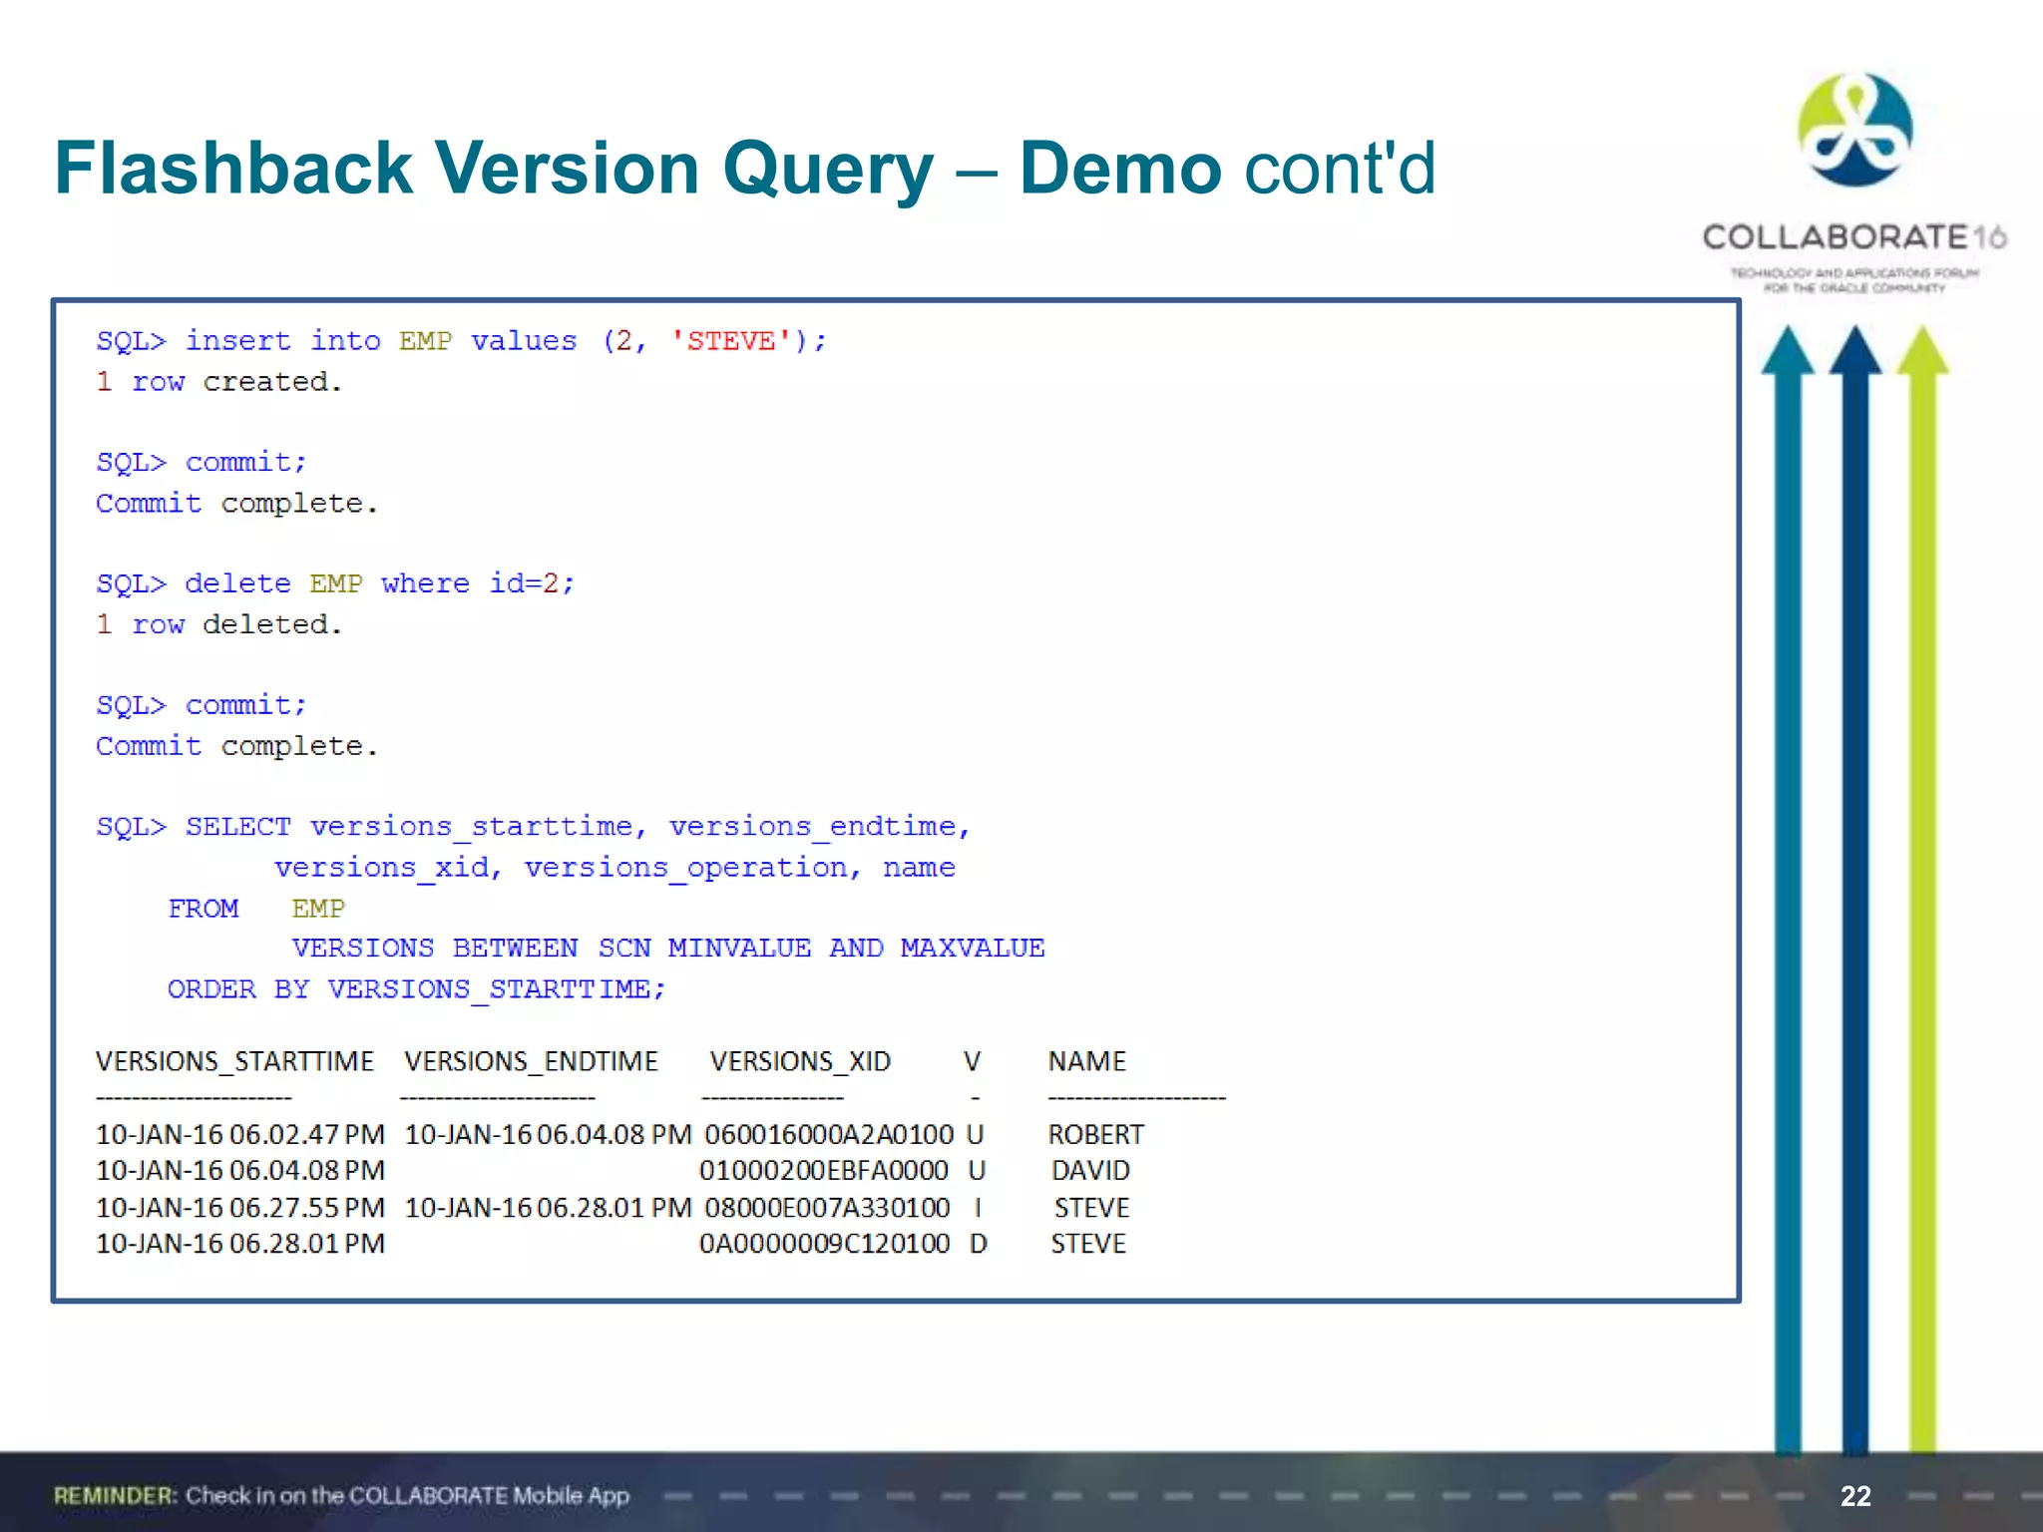Screen dimensions: 2043x1532
Task: Click XID value 01000200EBFA0000
Action: 823,1171
